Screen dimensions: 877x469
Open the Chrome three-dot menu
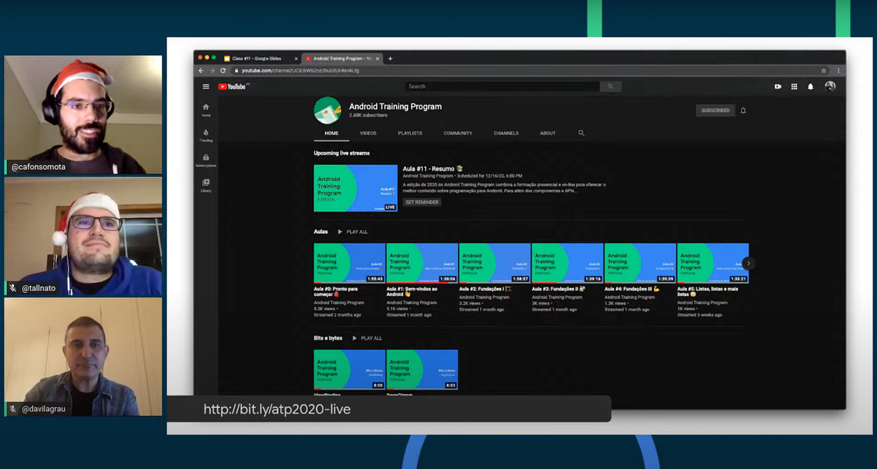(x=838, y=71)
